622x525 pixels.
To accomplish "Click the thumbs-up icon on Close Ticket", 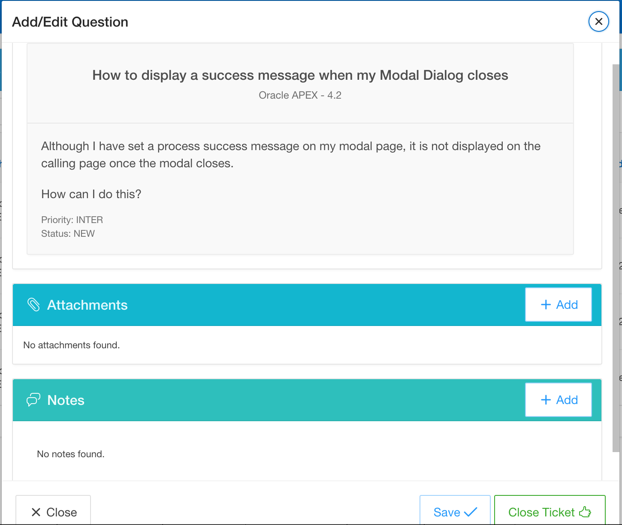I will pos(585,512).
